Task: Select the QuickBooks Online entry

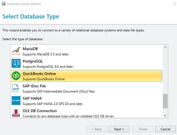Action: coord(86,76)
